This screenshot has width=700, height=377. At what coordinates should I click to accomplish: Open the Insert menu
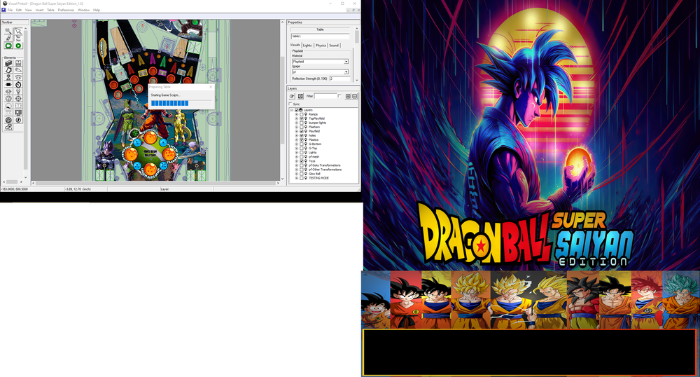(39, 10)
